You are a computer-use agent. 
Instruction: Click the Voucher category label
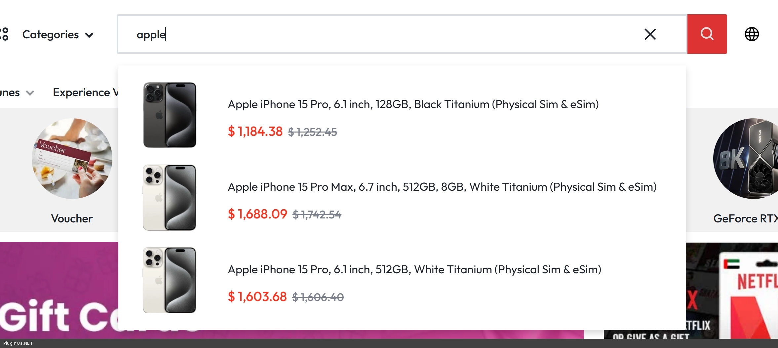tap(72, 218)
